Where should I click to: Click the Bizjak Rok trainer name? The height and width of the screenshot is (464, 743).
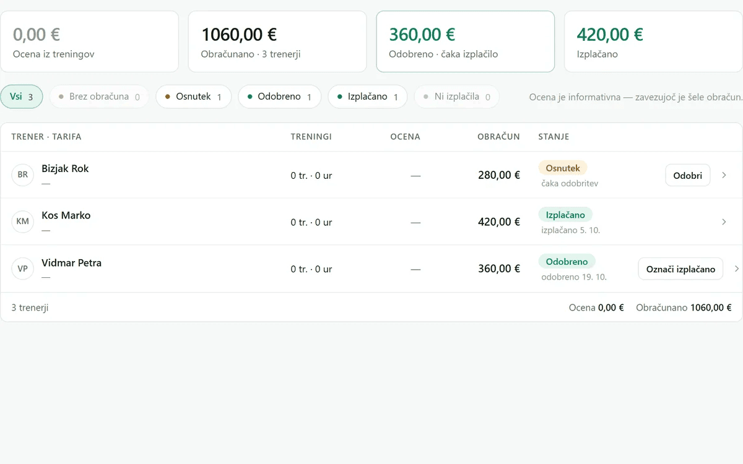click(x=65, y=168)
